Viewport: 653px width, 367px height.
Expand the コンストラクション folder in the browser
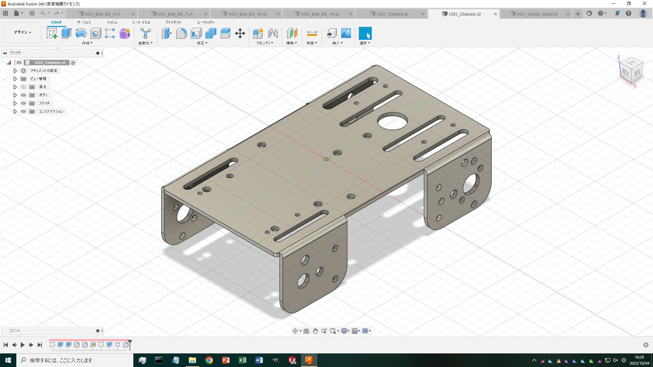(x=15, y=111)
